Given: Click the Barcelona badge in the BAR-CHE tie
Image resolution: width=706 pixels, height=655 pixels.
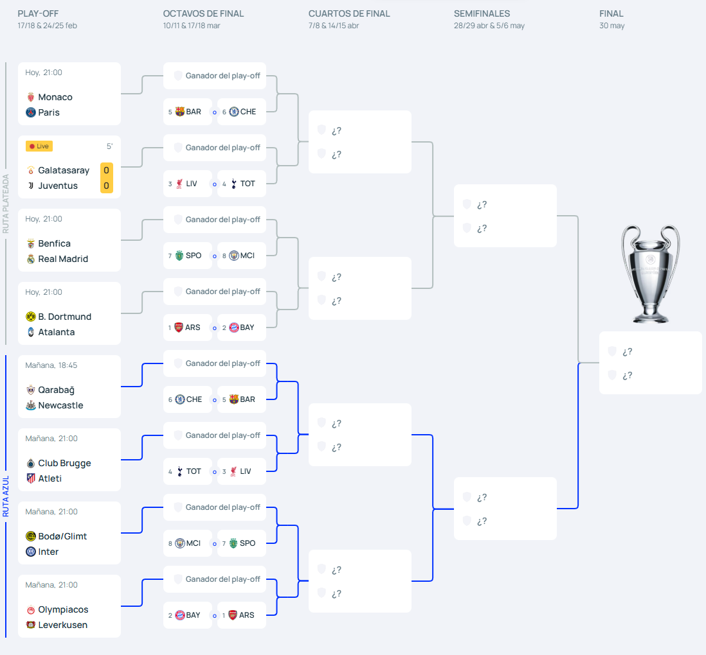Looking at the screenshot, I should click(181, 111).
